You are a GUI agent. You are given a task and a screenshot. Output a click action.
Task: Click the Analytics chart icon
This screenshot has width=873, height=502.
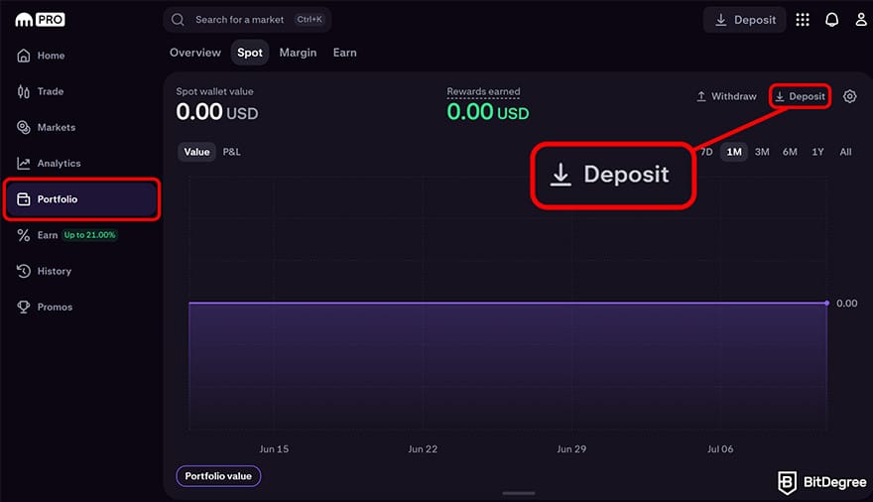pyautogui.click(x=24, y=163)
